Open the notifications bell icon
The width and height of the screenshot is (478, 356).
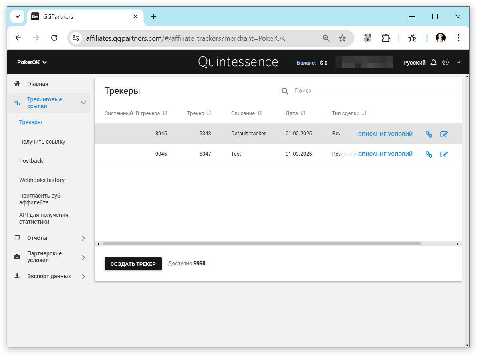click(x=433, y=63)
